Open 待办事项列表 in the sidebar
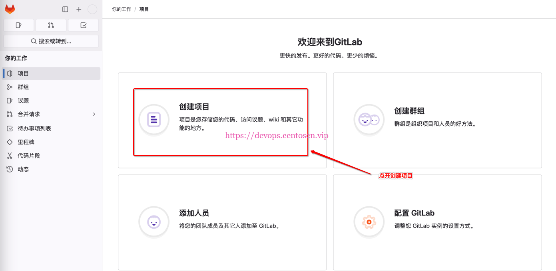The image size is (556, 271). pos(34,129)
